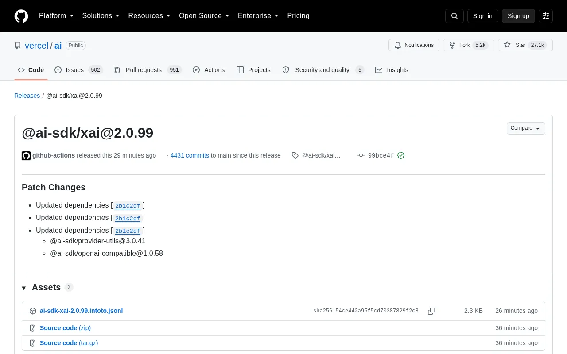
Task: Download ai-sdk-xai-2.0.99.intoto.jsonl asset
Action: pos(81,311)
